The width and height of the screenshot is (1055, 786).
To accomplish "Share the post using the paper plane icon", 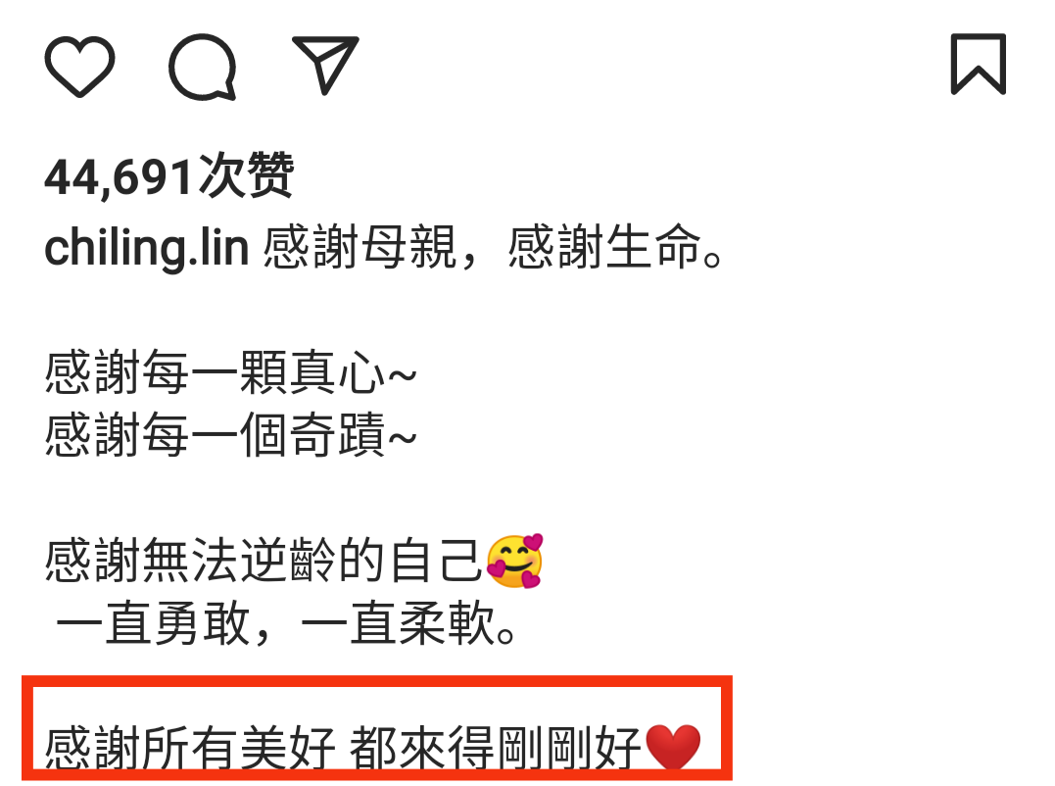I will (x=325, y=65).
